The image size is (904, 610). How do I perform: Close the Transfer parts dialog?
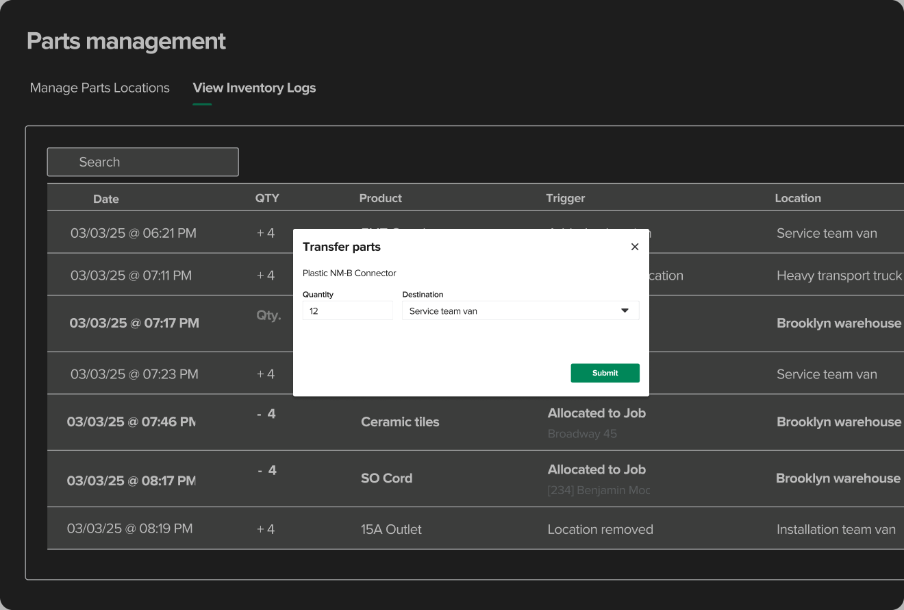(x=634, y=246)
